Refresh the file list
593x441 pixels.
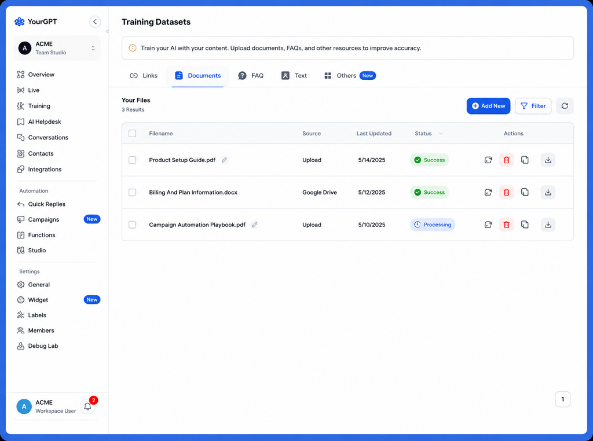[565, 106]
